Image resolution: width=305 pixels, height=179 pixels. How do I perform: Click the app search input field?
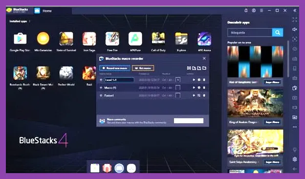point(250,32)
